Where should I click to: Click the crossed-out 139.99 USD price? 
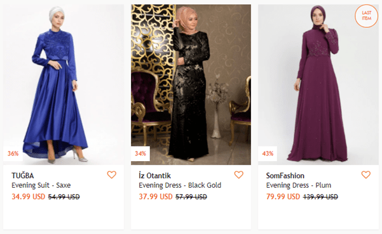coord(320,197)
